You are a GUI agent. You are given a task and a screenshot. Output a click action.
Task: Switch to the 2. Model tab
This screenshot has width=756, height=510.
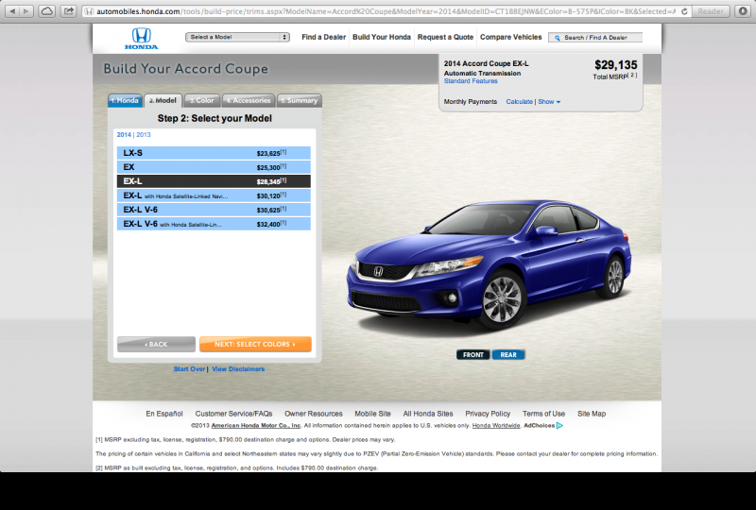pyautogui.click(x=163, y=100)
